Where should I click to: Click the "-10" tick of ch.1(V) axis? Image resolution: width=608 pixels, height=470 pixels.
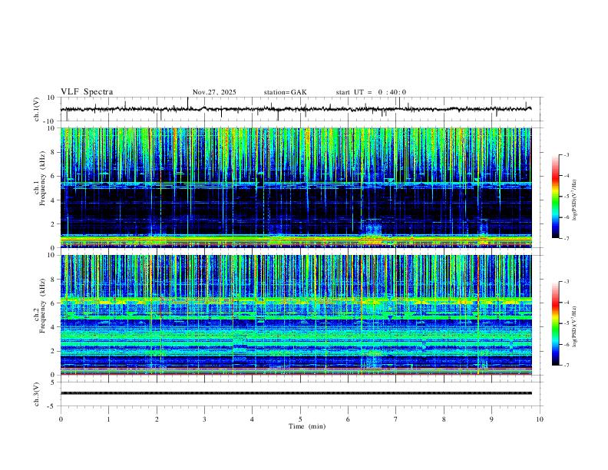(50, 121)
